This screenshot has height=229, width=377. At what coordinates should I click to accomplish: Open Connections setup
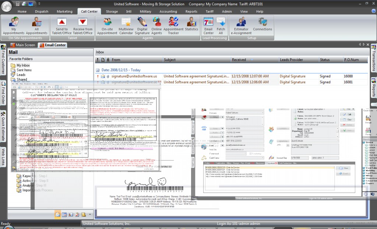263,24
